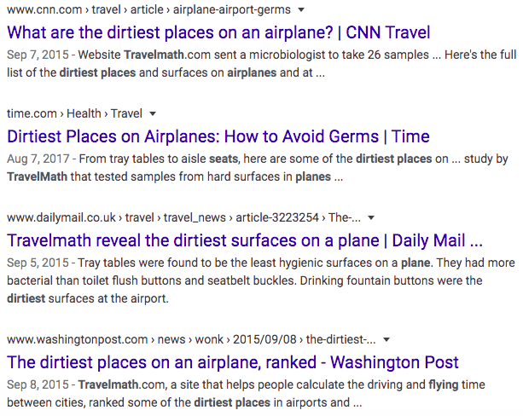
Task: Click the time.com Health Travel breadcrumb
Action: (x=74, y=113)
